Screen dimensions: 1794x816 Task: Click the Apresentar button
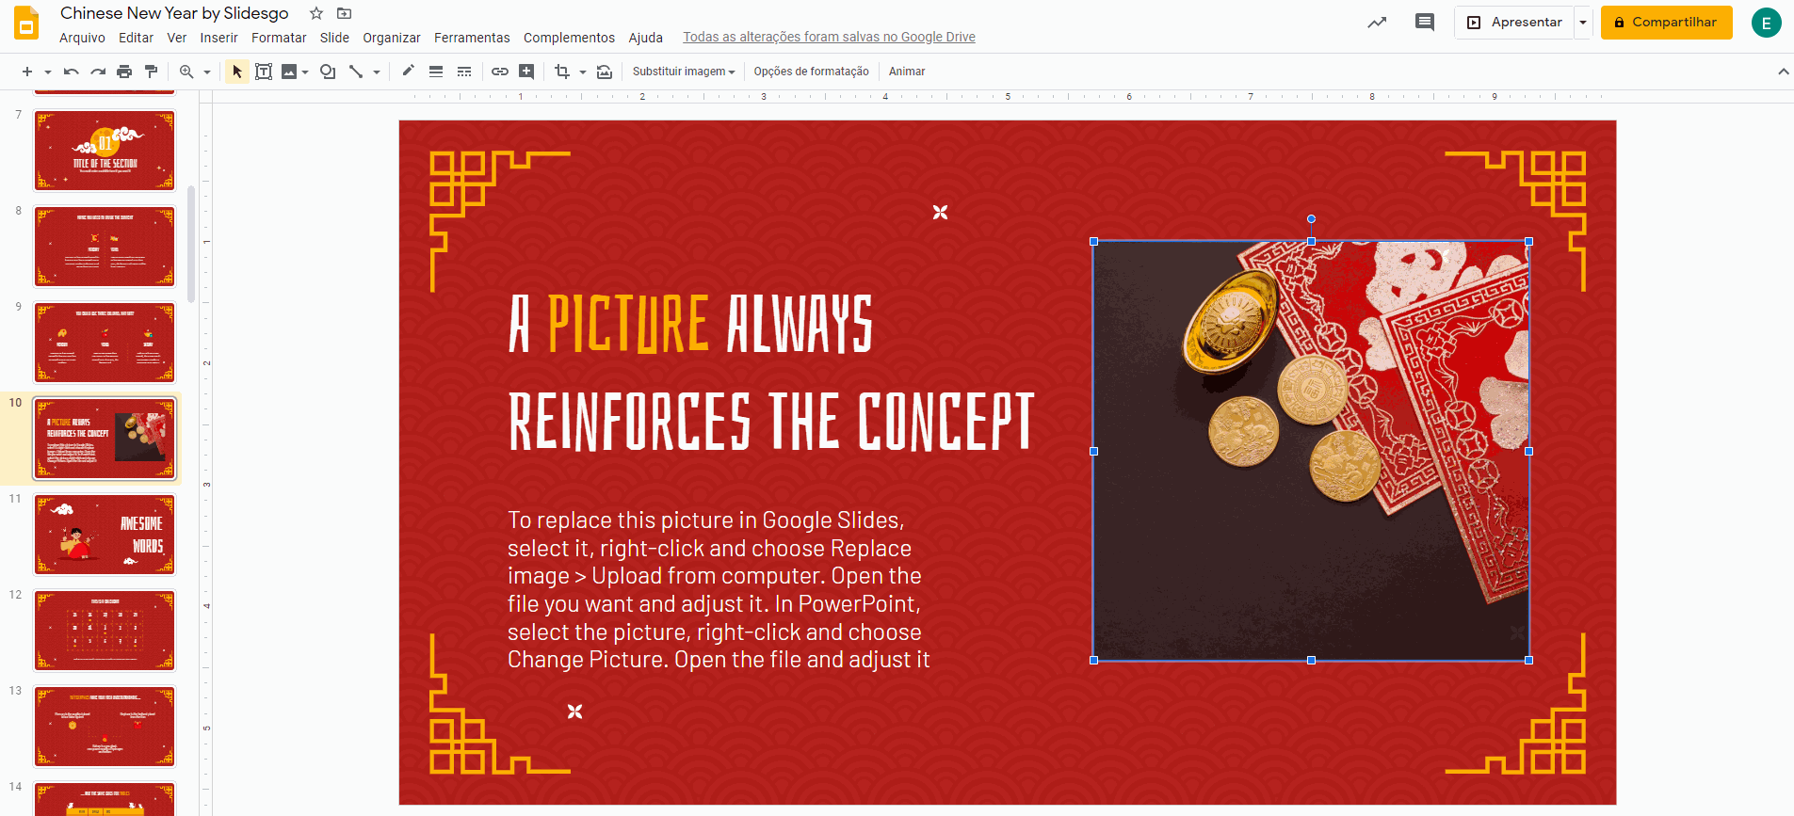point(1514,23)
